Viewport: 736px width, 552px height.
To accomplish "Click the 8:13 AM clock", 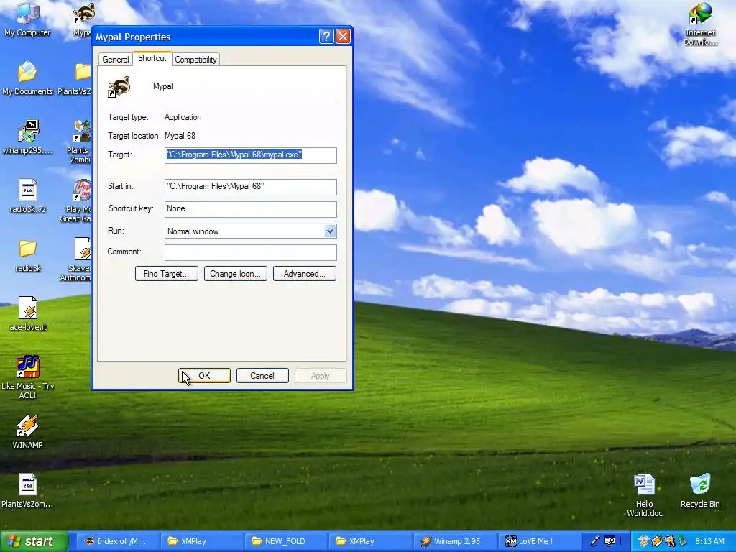I will (709, 541).
